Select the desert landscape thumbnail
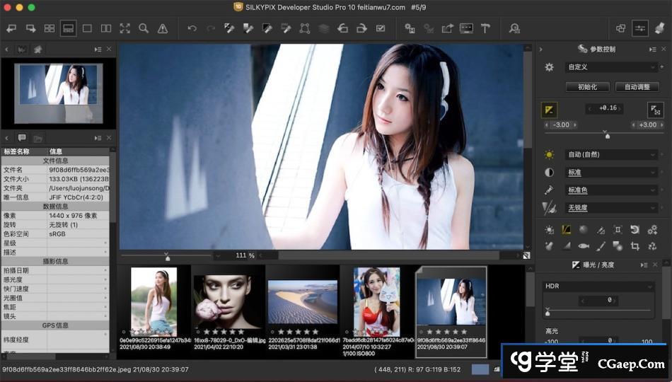Viewport: 672px width, 382px height. (x=302, y=302)
